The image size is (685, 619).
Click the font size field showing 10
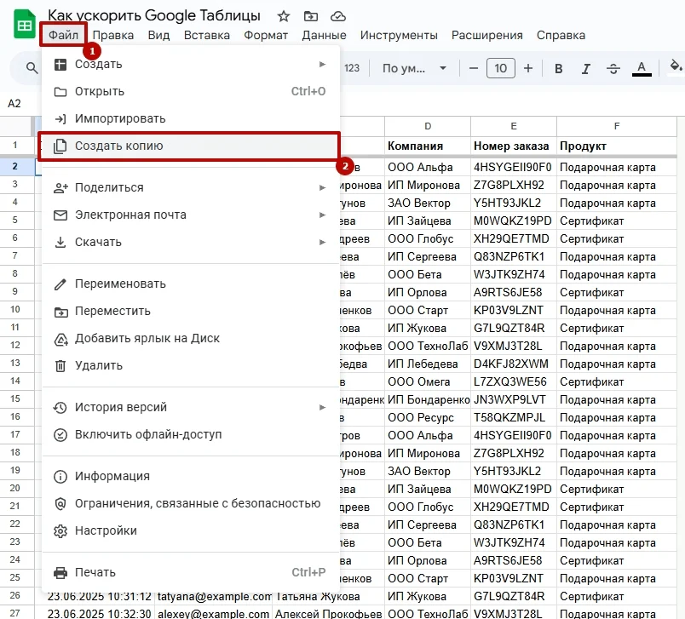tap(501, 68)
